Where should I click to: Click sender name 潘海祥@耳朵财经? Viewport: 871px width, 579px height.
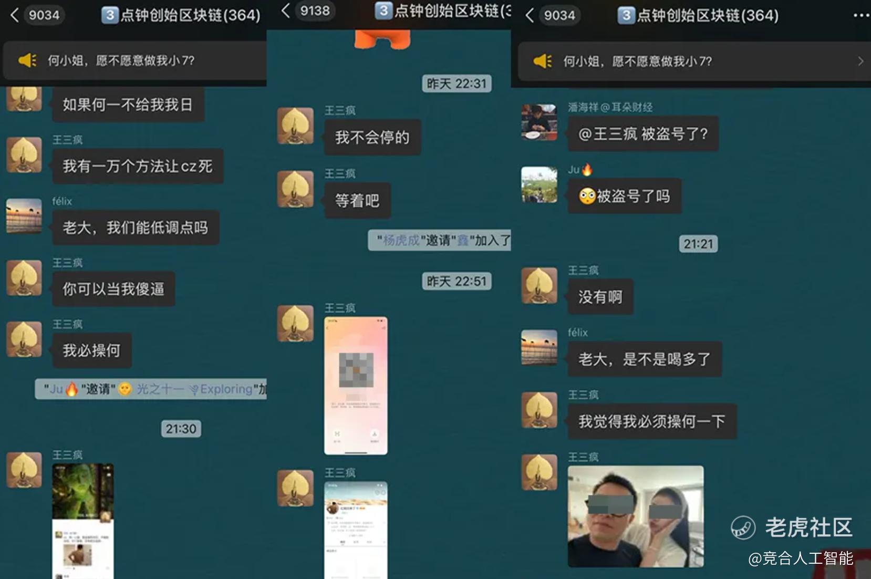[610, 107]
